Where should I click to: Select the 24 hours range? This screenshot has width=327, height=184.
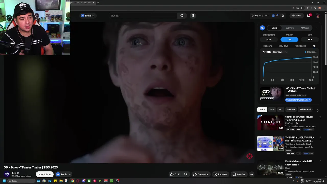[x=267, y=46]
